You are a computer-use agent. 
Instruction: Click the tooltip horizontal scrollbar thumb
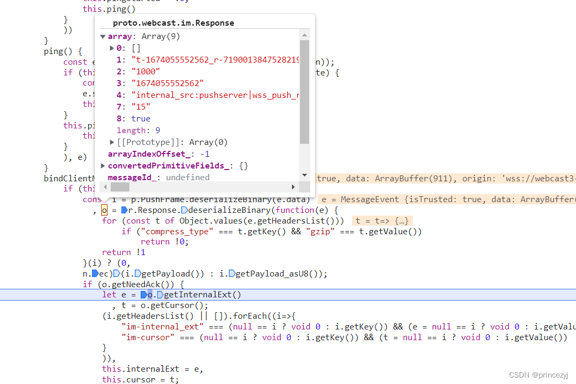tap(120, 187)
